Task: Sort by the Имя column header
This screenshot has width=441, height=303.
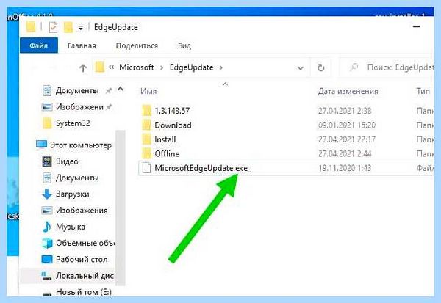Action: [x=148, y=91]
